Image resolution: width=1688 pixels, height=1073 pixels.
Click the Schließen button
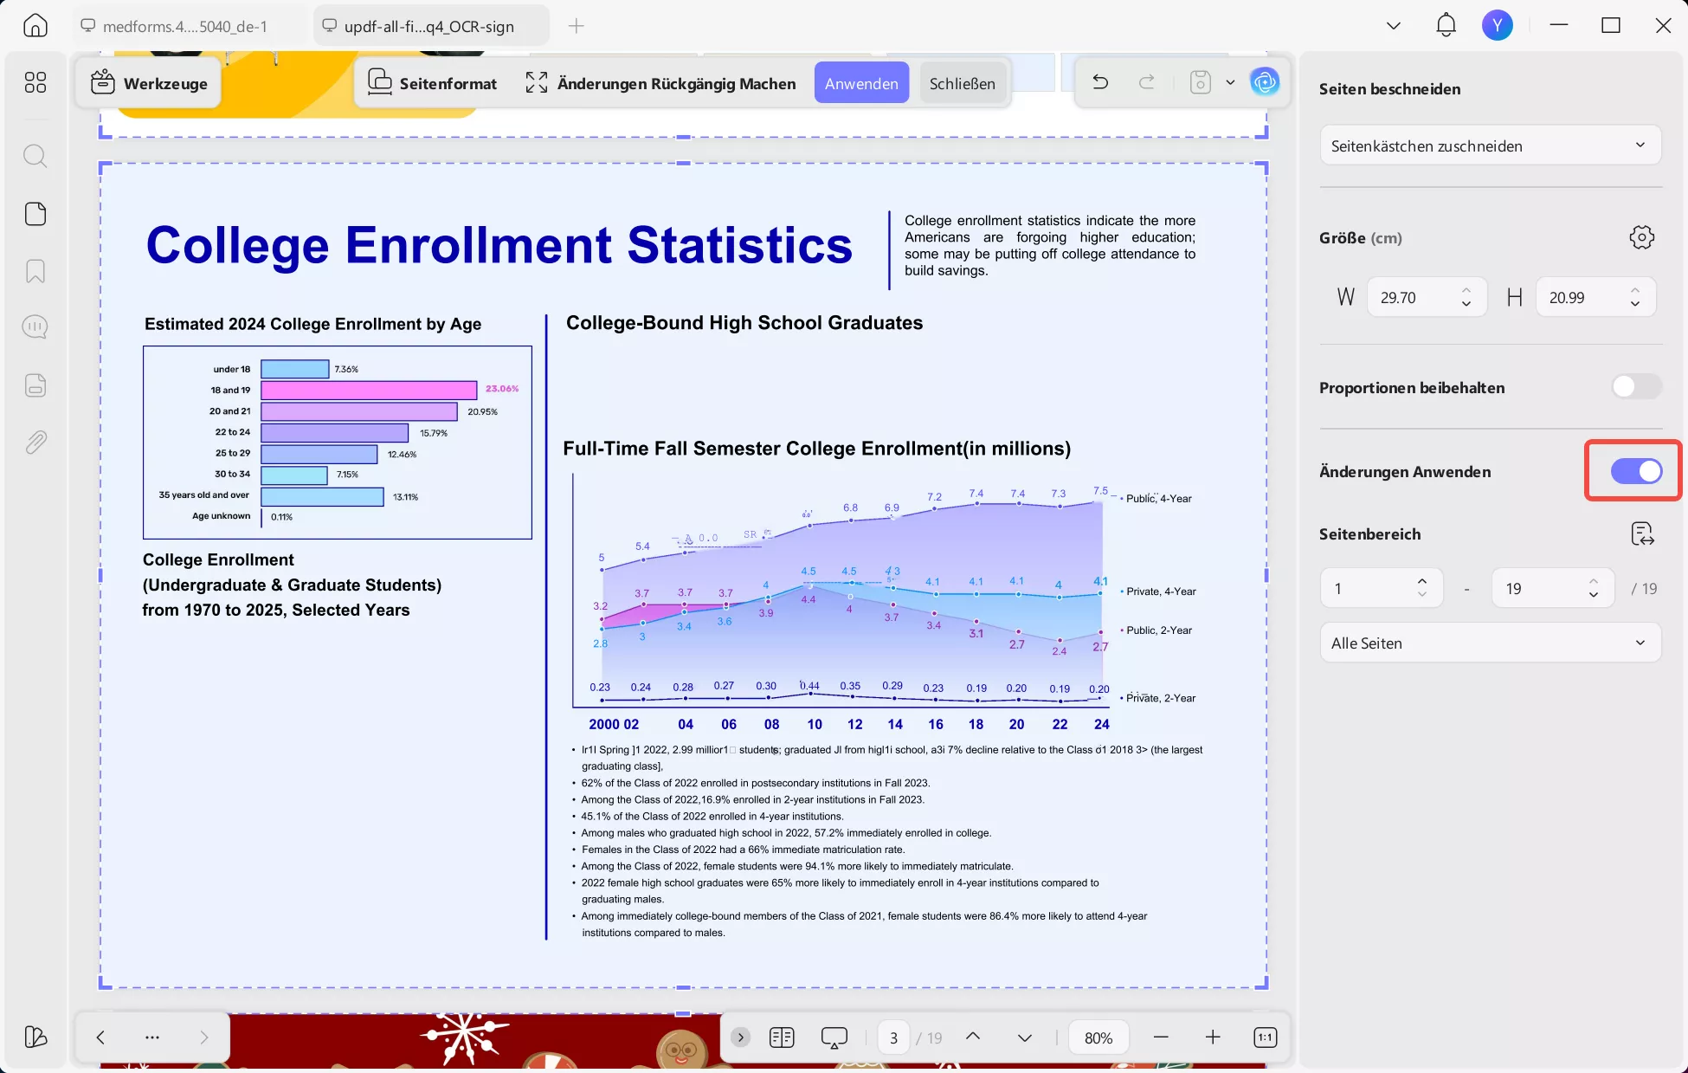(962, 83)
